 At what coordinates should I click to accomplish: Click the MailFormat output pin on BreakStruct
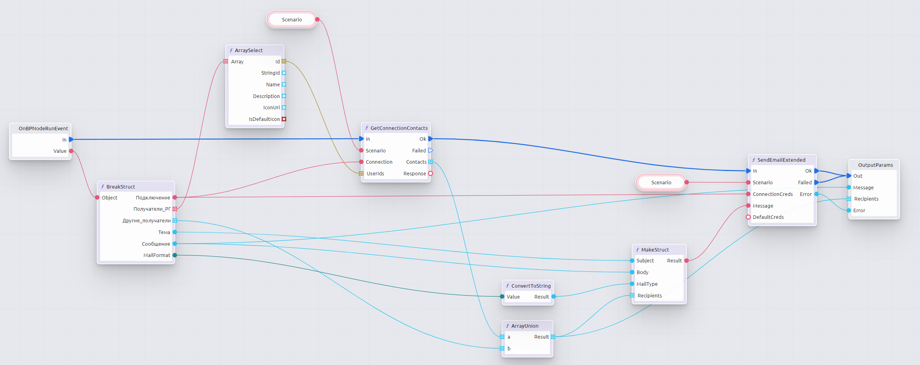coord(175,255)
